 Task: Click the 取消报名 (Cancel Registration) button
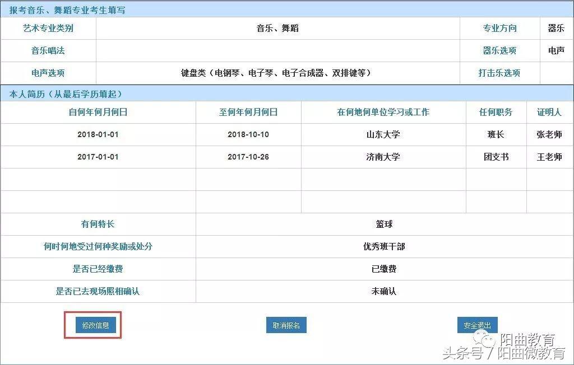point(286,325)
